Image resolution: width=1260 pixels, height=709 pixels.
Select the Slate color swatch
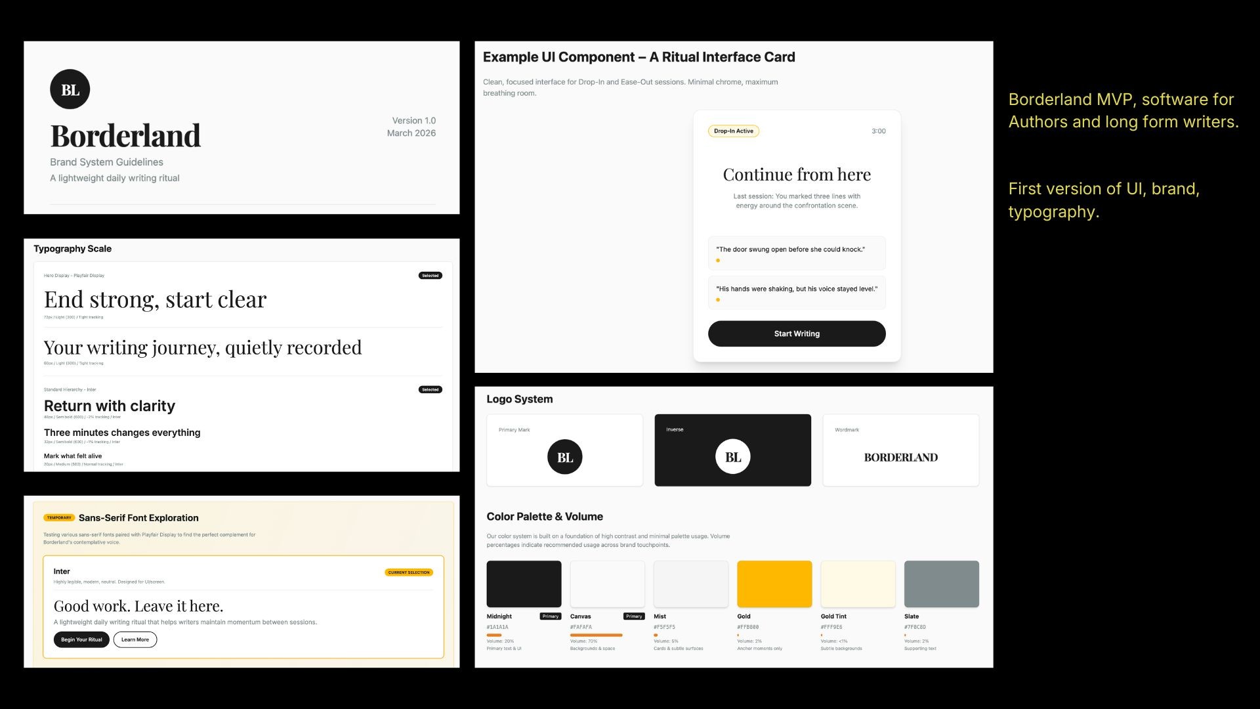tap(941, 584)
